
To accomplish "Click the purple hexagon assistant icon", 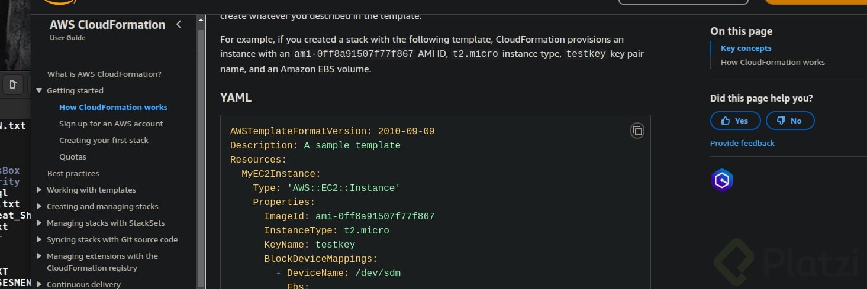I will pyautogui.click(x=721, y=180).
